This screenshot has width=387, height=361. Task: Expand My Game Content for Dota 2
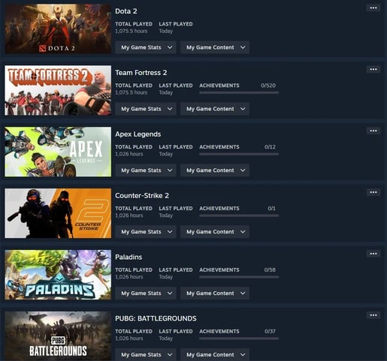coord(215,47)
